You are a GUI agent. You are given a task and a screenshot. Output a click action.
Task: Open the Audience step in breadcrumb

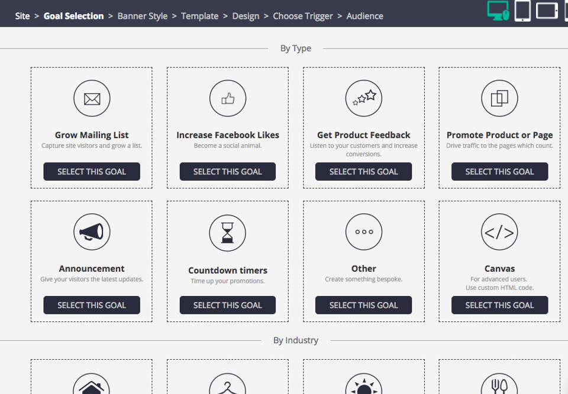click(x=364, y=16)
